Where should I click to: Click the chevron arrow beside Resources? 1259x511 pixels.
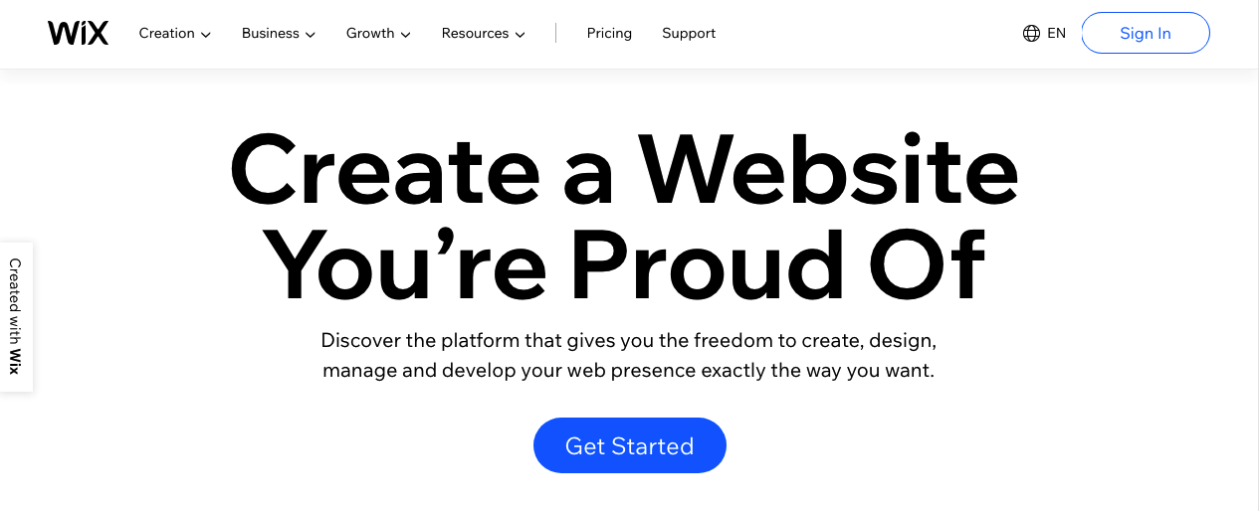[x=520, y=35]
